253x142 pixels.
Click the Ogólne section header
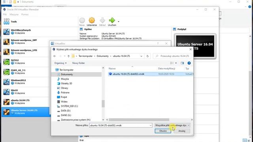(x=88, y=29)
